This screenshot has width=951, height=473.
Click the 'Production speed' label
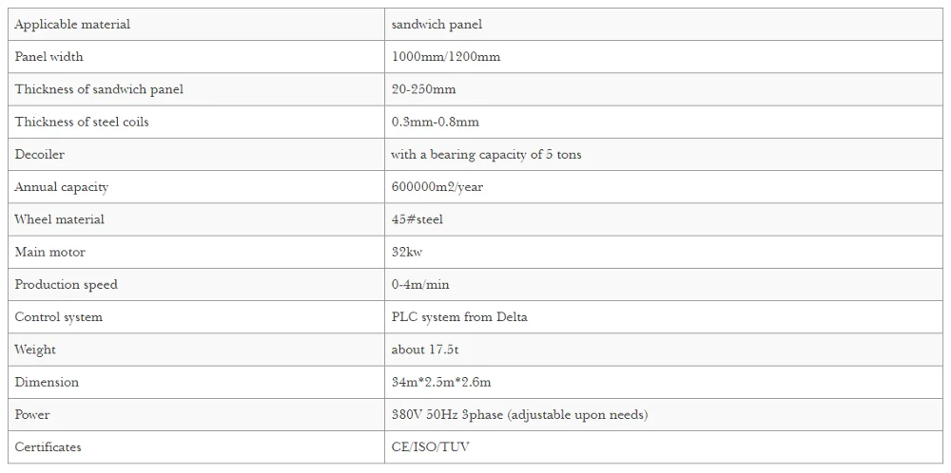67,285
